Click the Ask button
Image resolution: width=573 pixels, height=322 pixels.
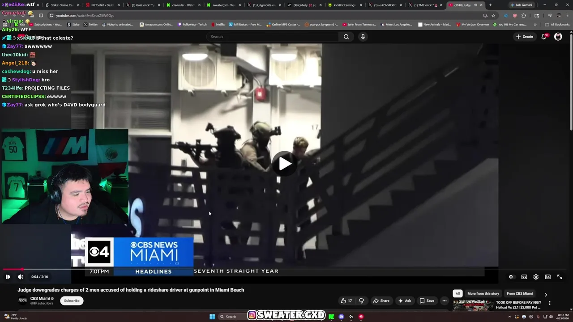click(x=405, y=301)
